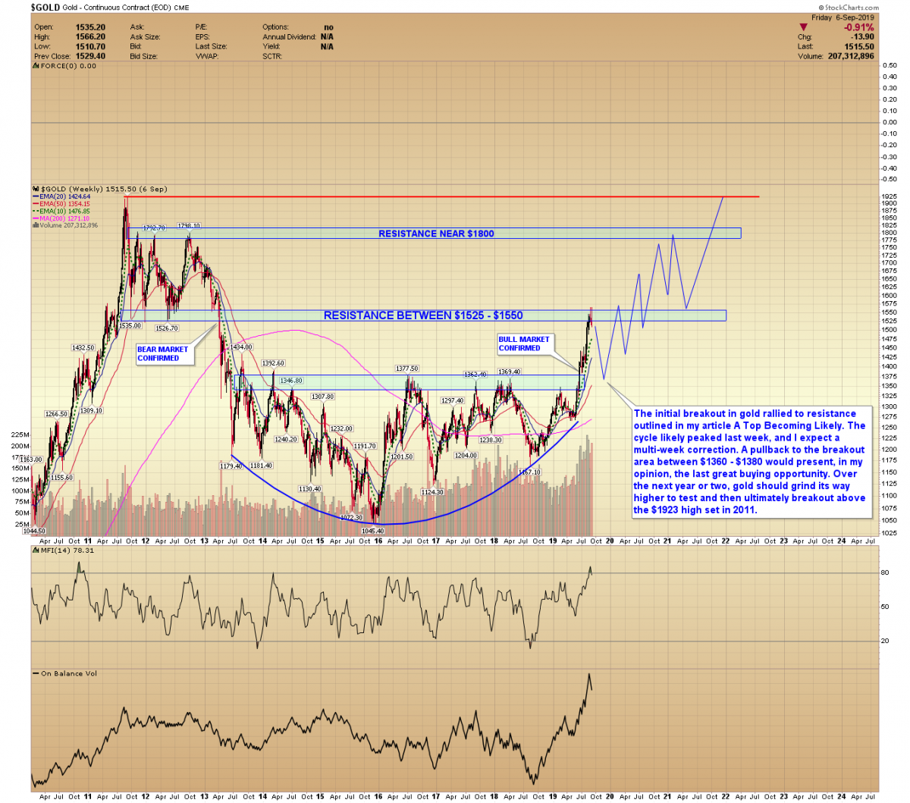Screen dimensions: 910x803
Task: Click the 'BEAR MARKET CONFIRMED' callout box
Action: coord(162,354)
